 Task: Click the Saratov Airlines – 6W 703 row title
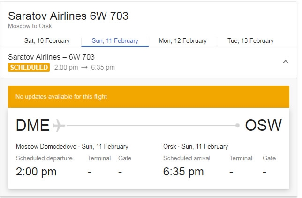point(51,57)
